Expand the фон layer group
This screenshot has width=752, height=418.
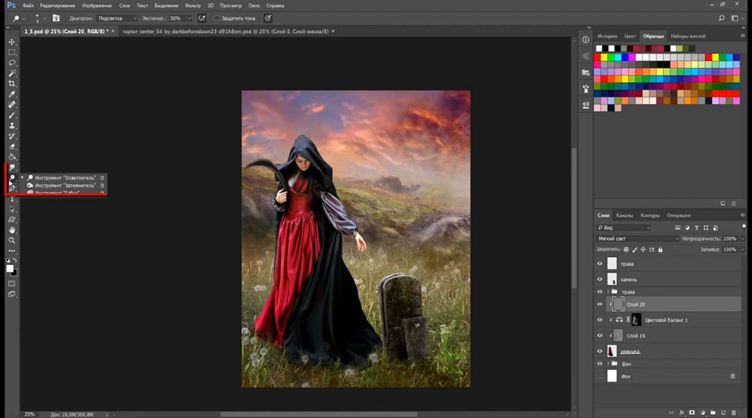tap(608, 363)
